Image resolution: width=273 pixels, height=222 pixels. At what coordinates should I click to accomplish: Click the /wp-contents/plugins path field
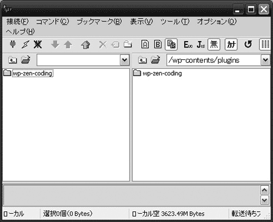214,60
